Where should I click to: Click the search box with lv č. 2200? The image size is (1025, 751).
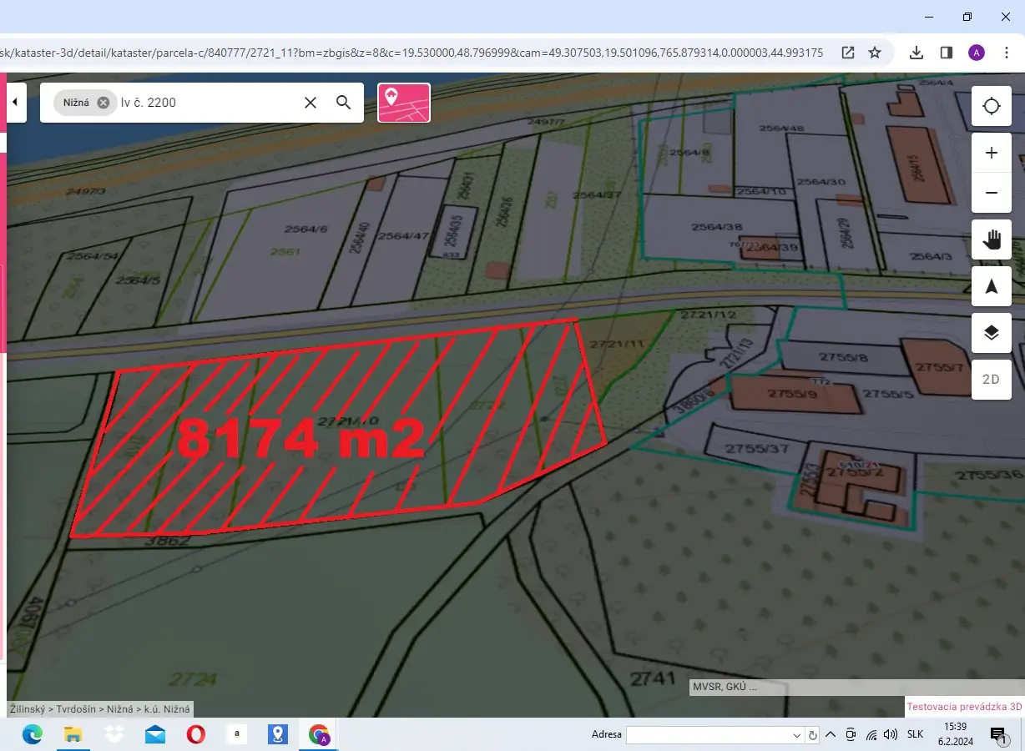coord(202,103)
